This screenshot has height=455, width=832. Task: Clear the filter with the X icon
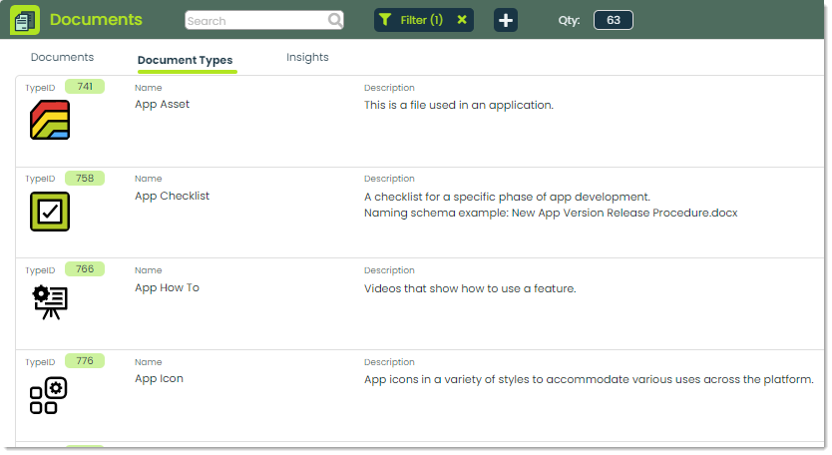pos(462,20)
